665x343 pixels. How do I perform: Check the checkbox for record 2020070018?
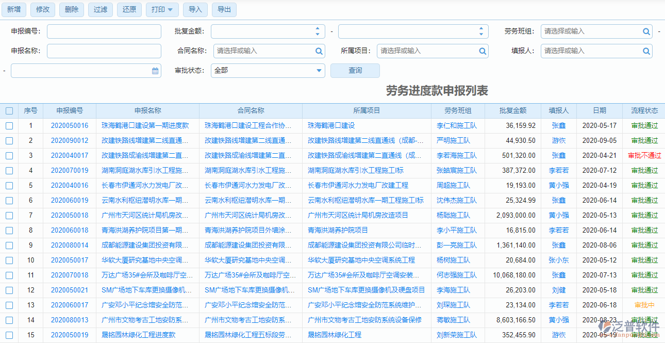point(9,275)
